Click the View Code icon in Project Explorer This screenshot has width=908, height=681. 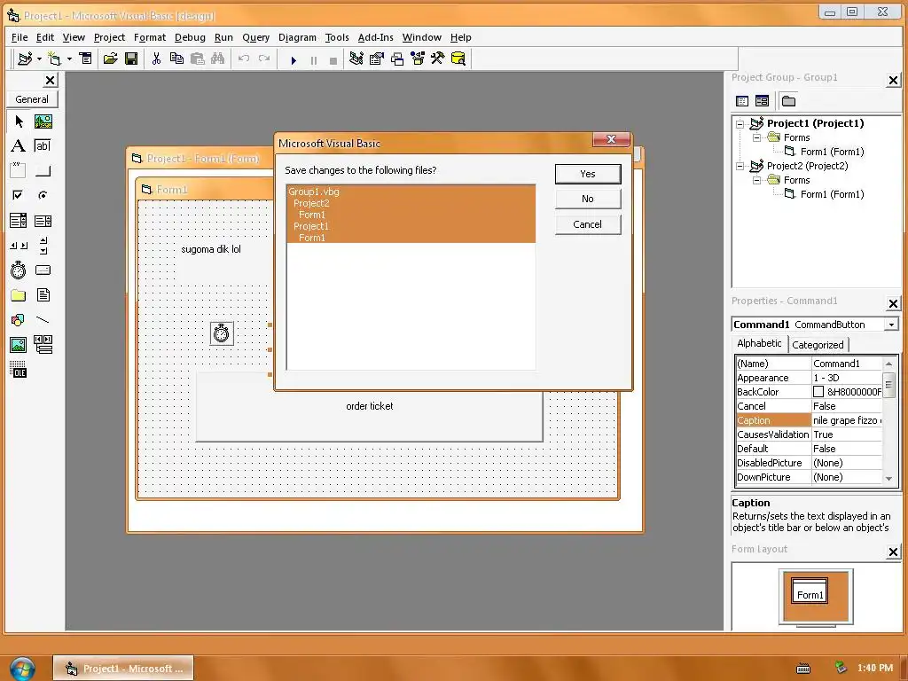click(742, 101)
